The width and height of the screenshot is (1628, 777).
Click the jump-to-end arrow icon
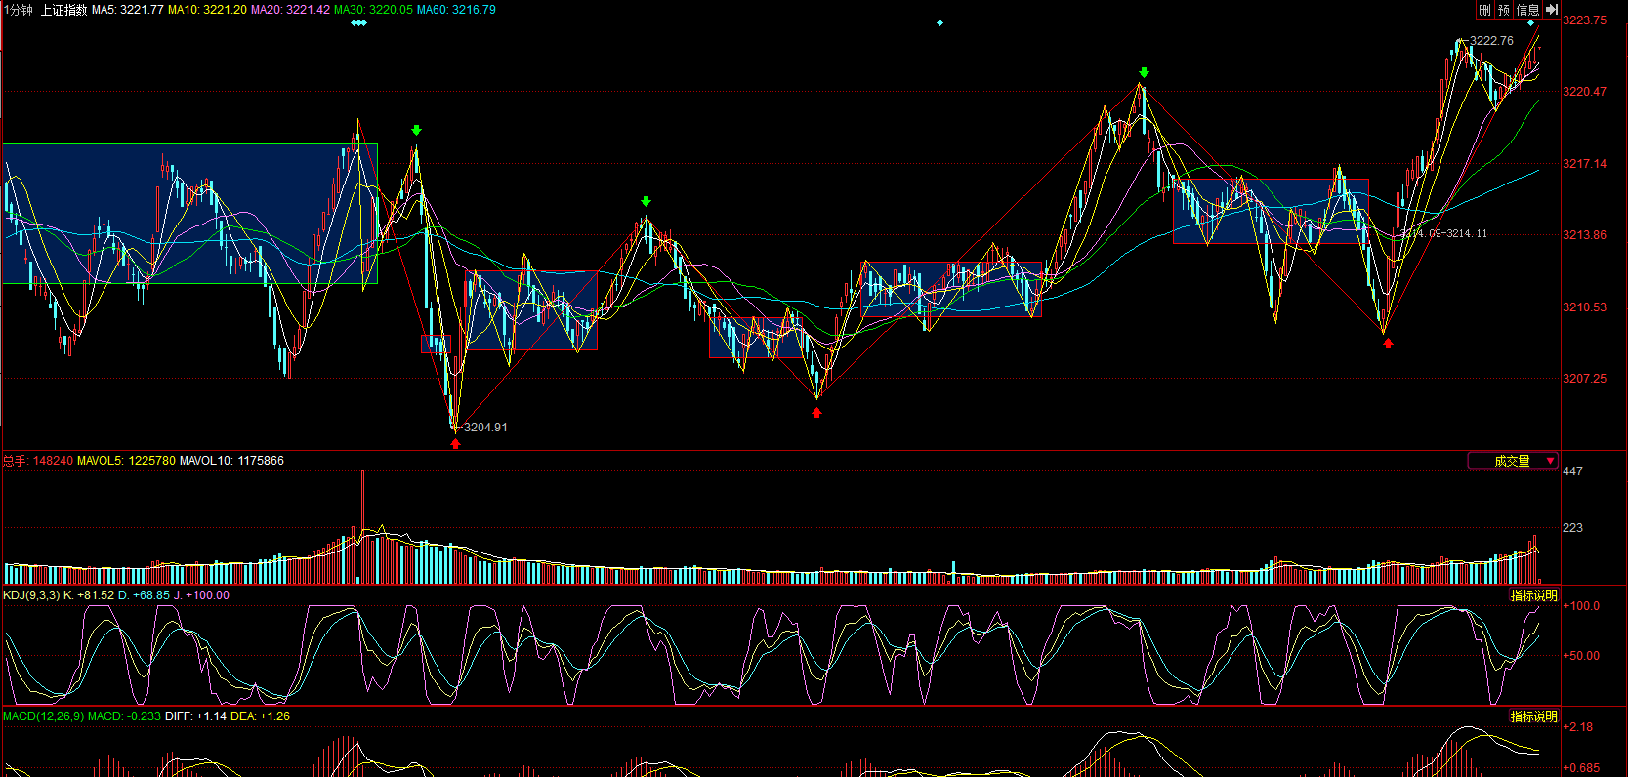[x=1552, y=9]
